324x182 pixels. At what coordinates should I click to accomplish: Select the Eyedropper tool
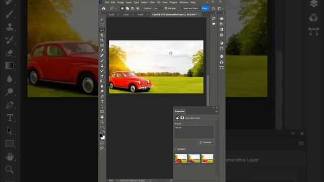pyautogui.click(x=102, y=51)
